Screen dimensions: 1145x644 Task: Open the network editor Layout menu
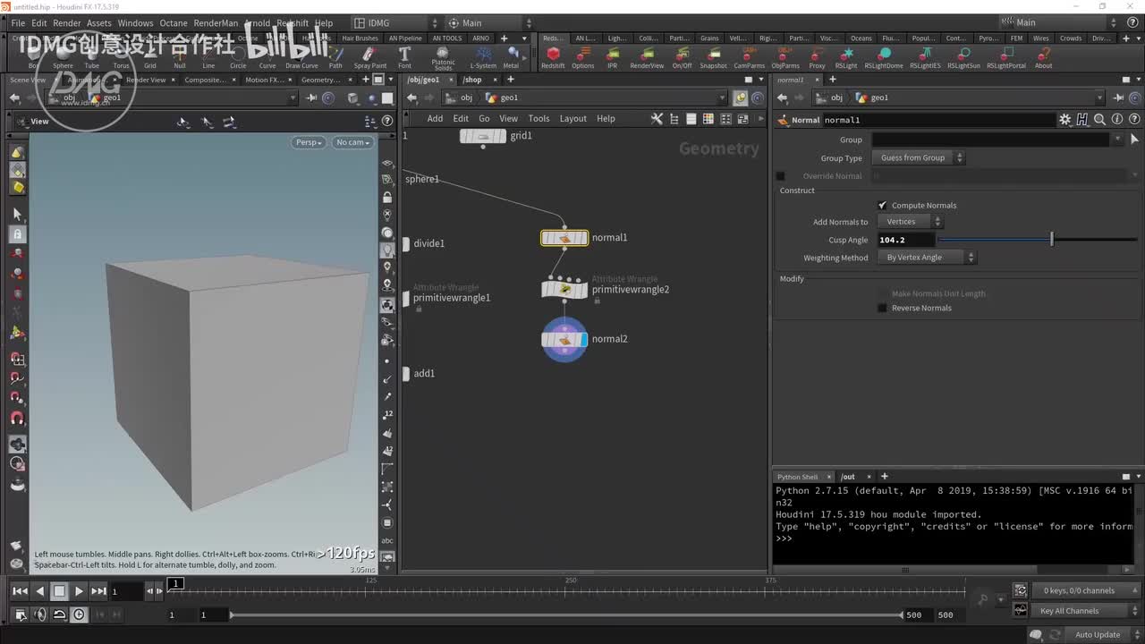pyautogui.click(x=573, y=119)
